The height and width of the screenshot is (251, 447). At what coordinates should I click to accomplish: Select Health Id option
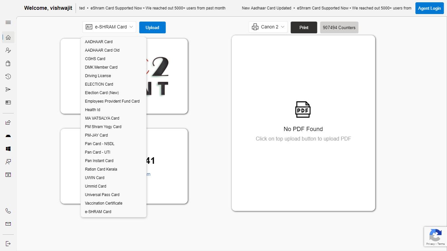tap(114, 110)
